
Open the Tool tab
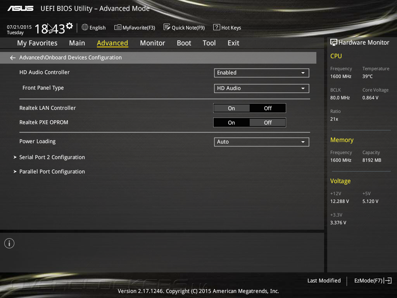(209, 43)
